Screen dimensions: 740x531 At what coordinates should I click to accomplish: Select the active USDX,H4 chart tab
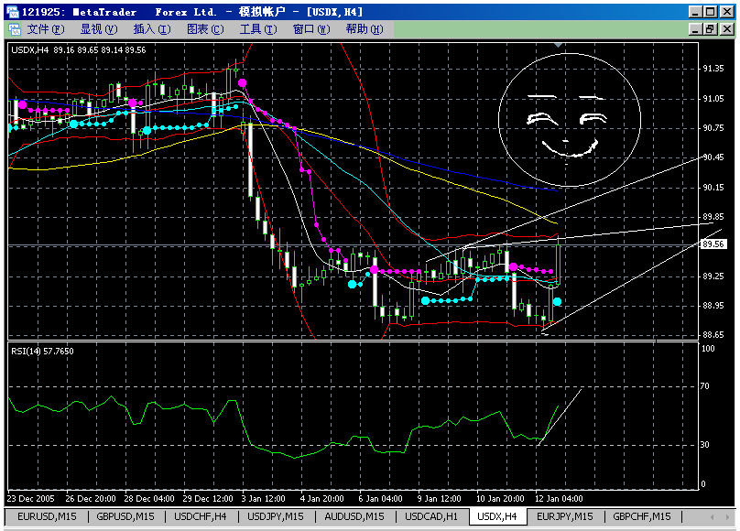[497, 516]
